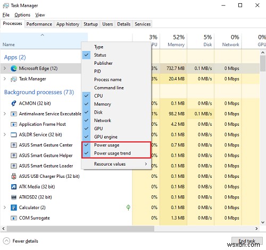The height and width of the screenshot is (250, 266).
Task: Click the ASUS Smart Gesture Center icon
Action: pos(14,145)
